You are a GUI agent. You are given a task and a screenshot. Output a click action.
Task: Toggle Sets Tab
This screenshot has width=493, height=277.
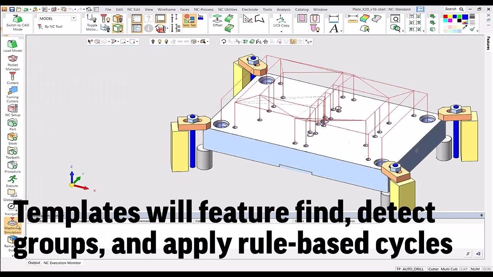tap(189, 20)
